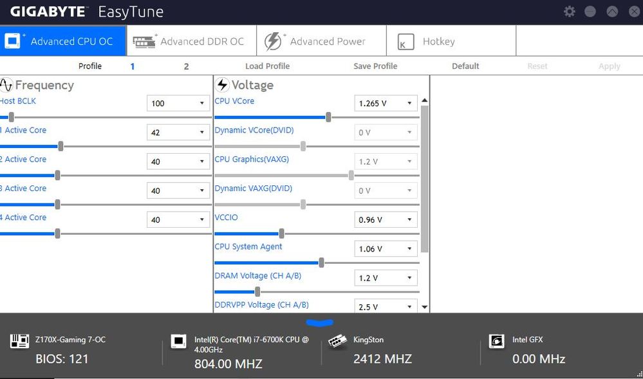Screen dimensions: 643x379
Task: Click the Advanced CPU OC processor icon
Action: click(12, 41)
